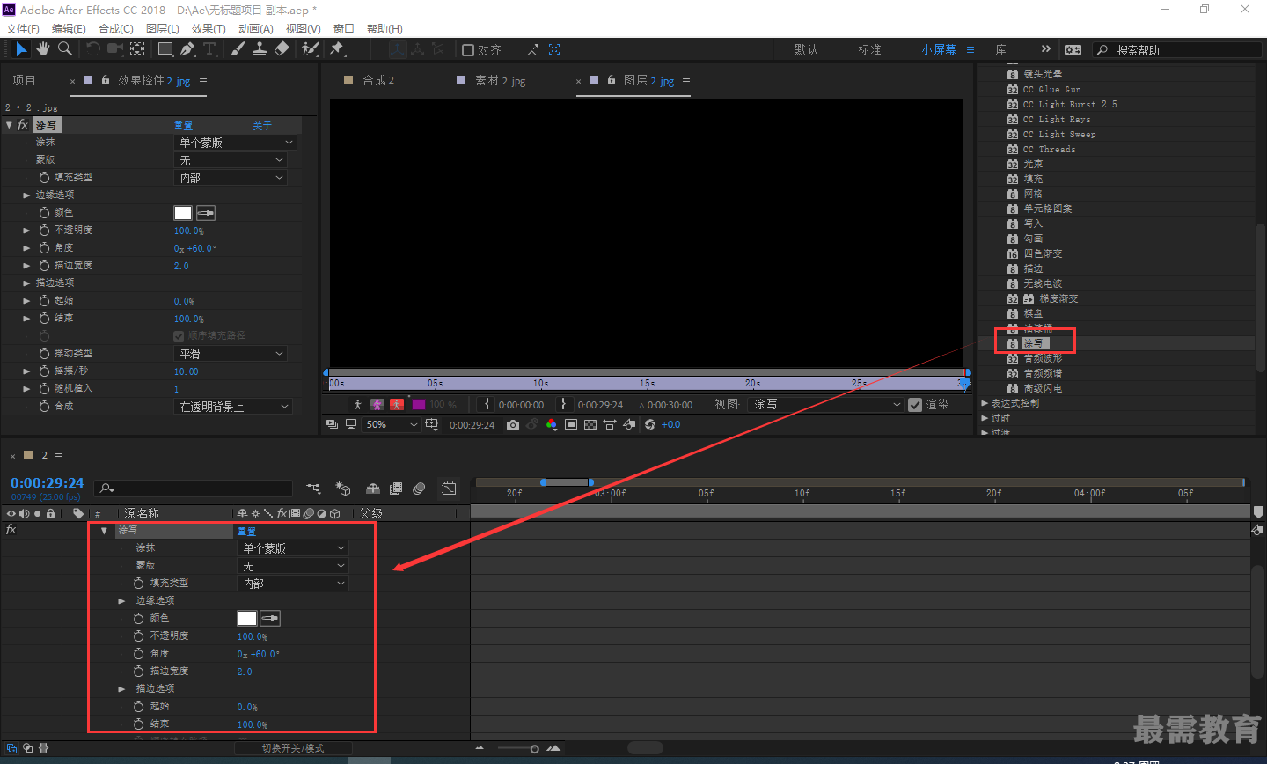The width and height of the screenshot is (1267, 764).
Task: Set in point bracket at 0:00:00:00
Action: pyautogui.click(x=487, y=405)
